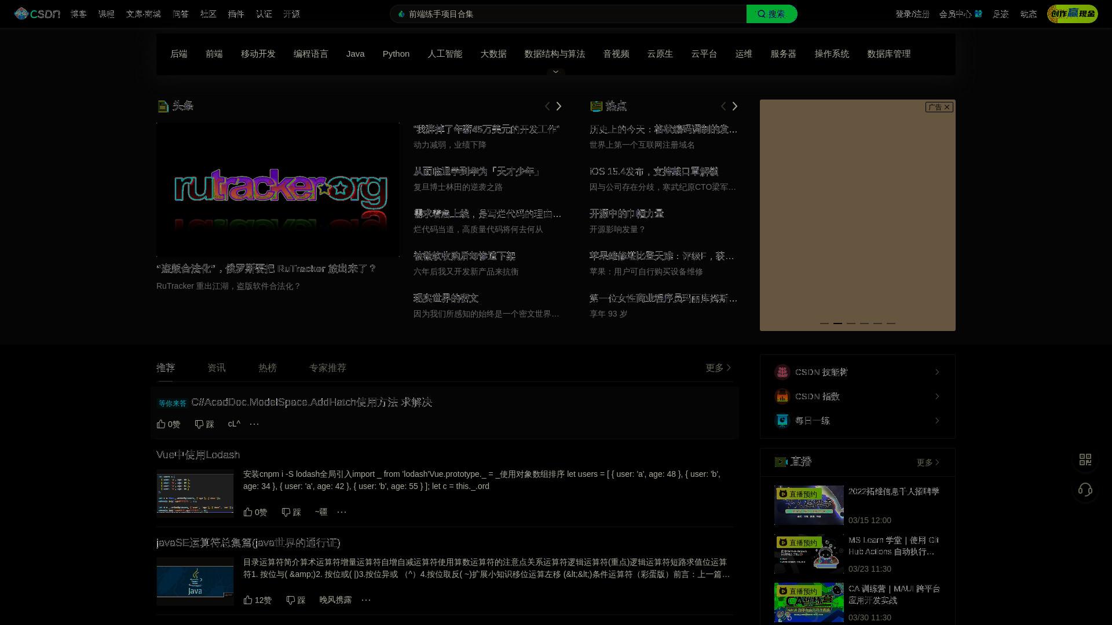Viewport: 1112px width, 625px height.
Task: Dislike the C# AddHatch question
Action: [204, 424]
